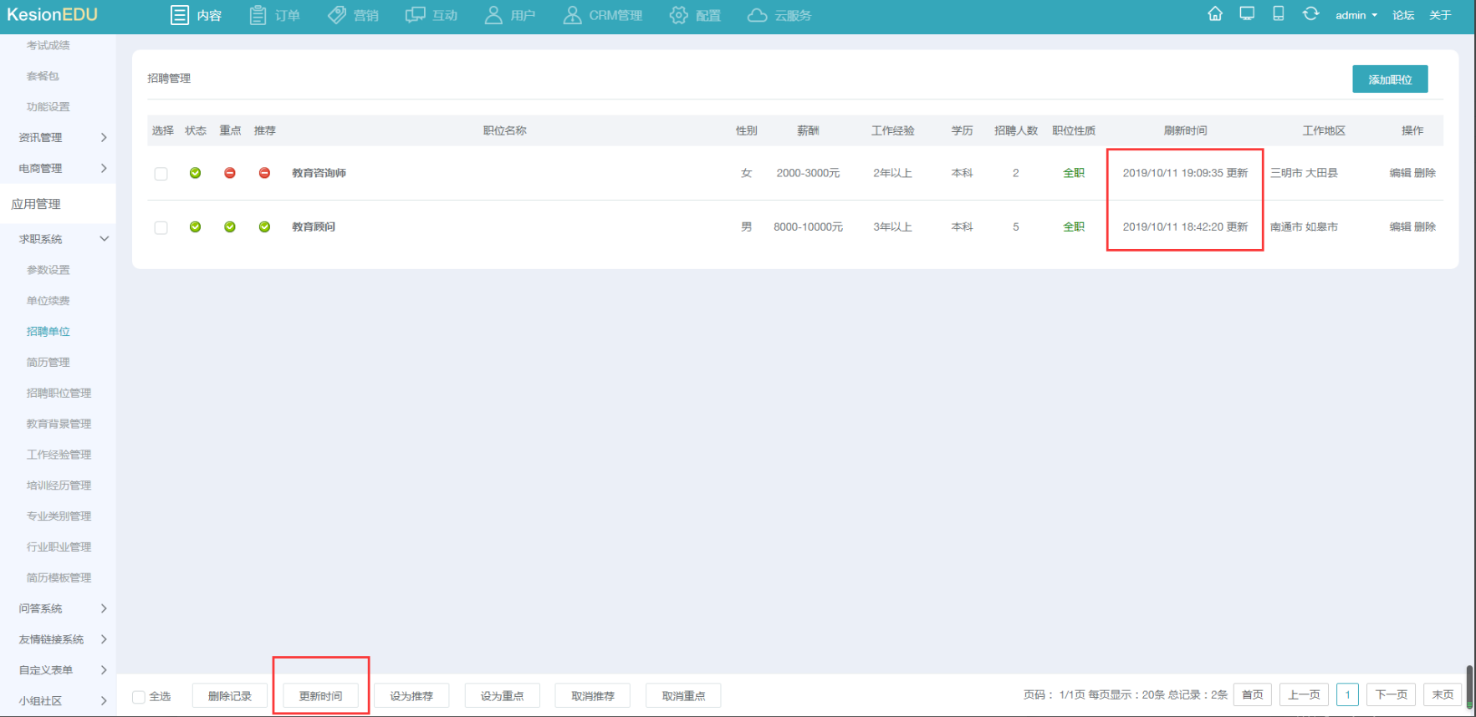Click green status icon for 教育顾问

pyautogui.click(x=195, y=226)
